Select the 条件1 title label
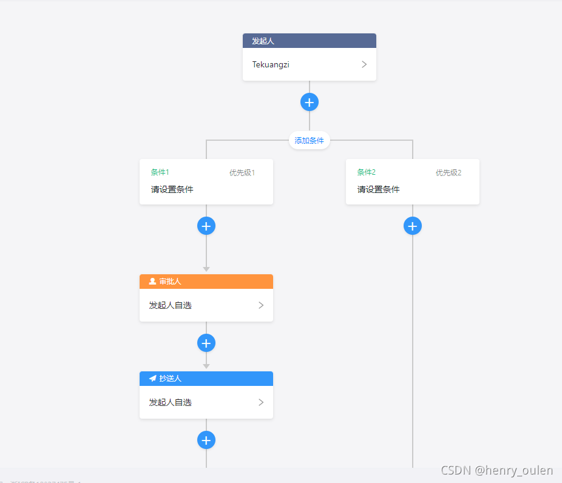This screenshot has width=562, height=483. [x=160, y=172]
